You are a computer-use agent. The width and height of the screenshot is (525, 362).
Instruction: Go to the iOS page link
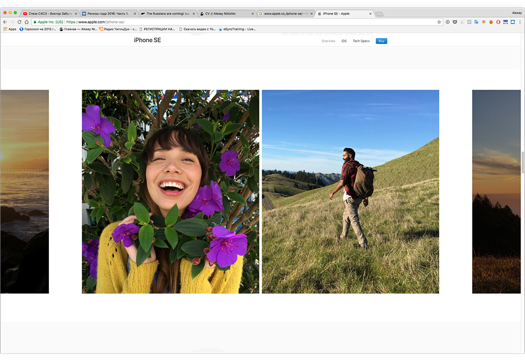pyautogui.click(x=344, y=41)
